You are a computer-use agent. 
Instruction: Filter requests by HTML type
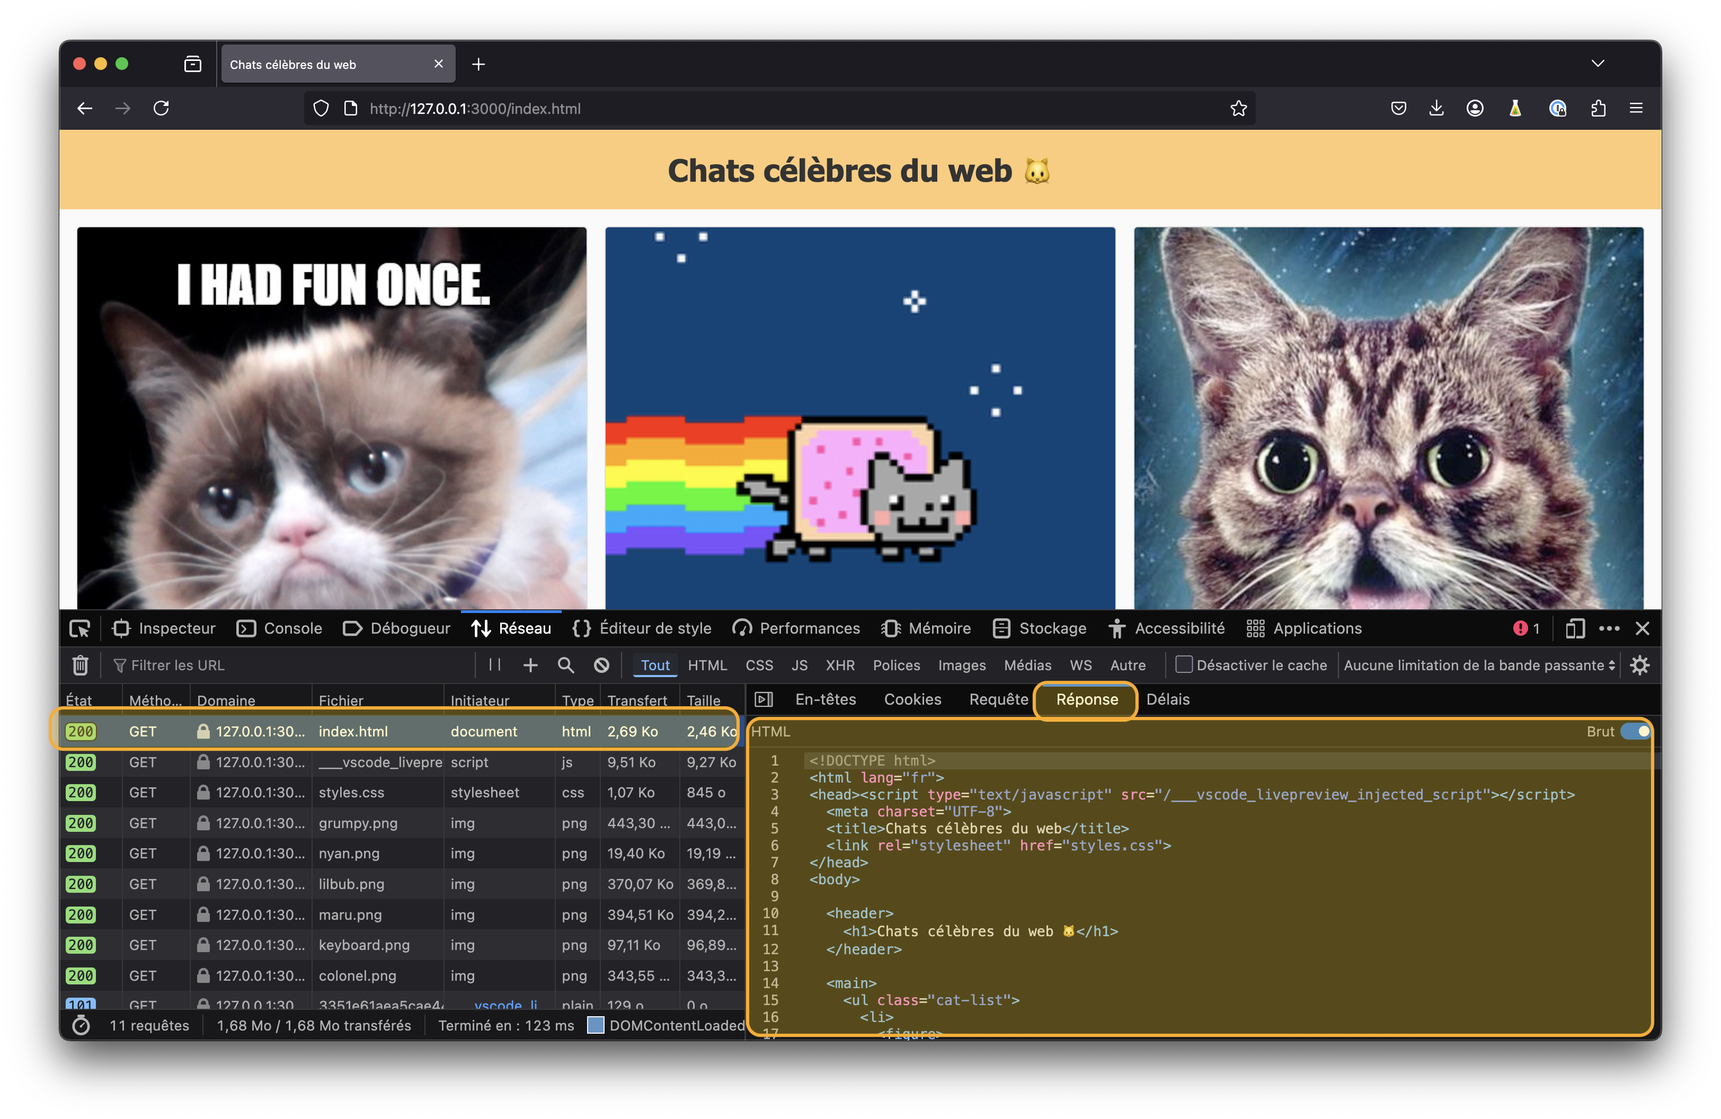pos(707,665)
